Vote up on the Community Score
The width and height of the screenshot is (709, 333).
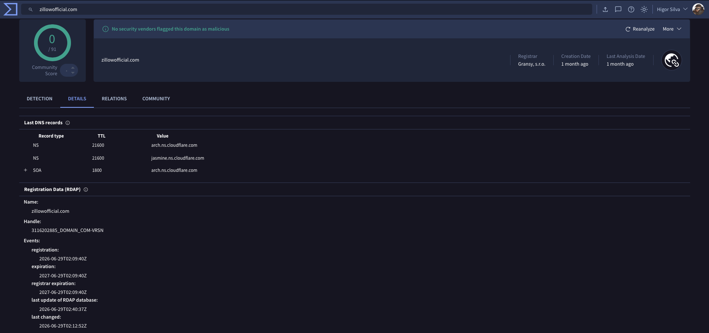[73, 67]
